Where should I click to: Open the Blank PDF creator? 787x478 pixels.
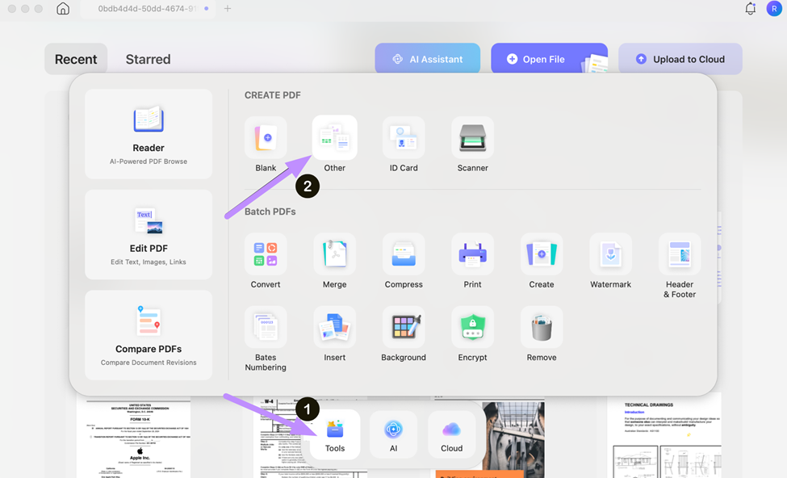pyautogui.click(x=266, y=138)
